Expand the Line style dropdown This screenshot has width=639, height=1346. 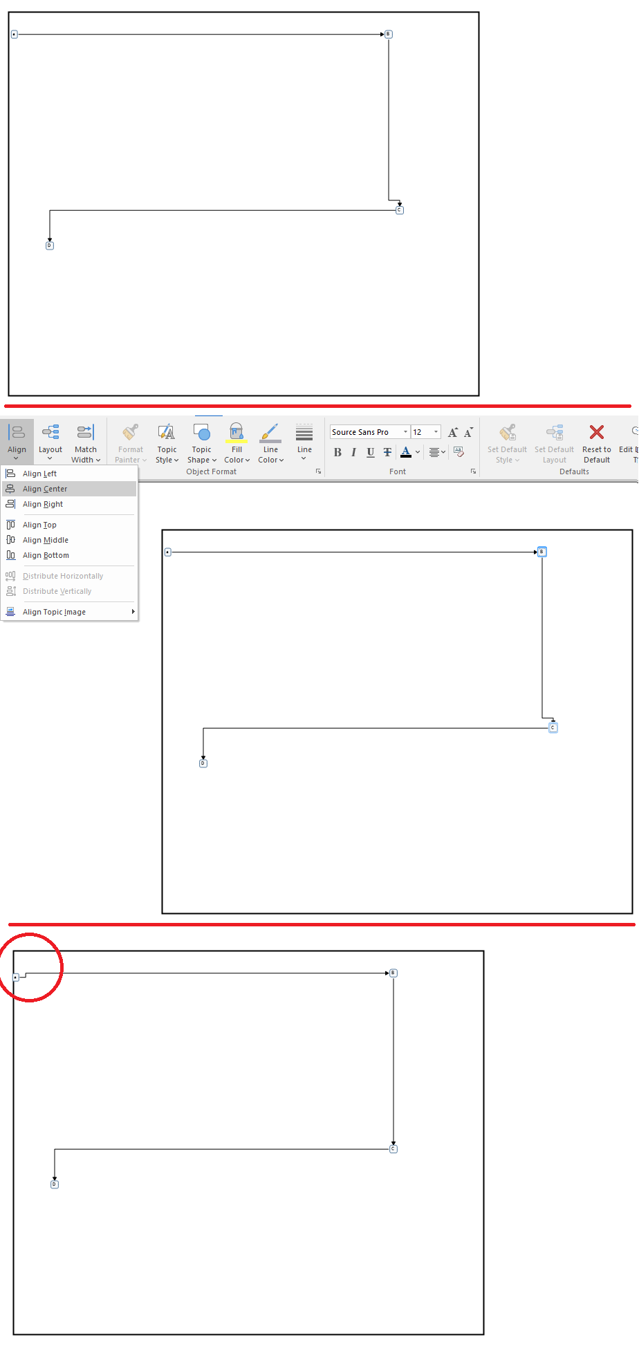[x=304, y=458]
